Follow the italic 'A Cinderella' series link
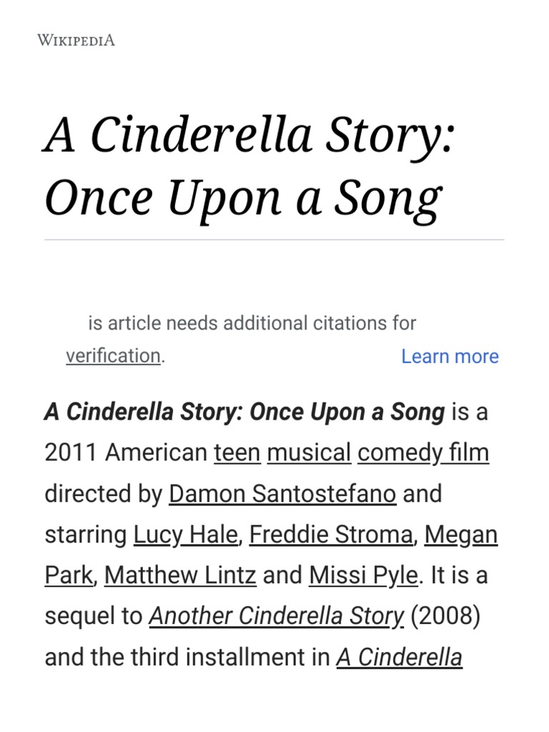This screenshot has height=732, width=549. coord(399,657)
